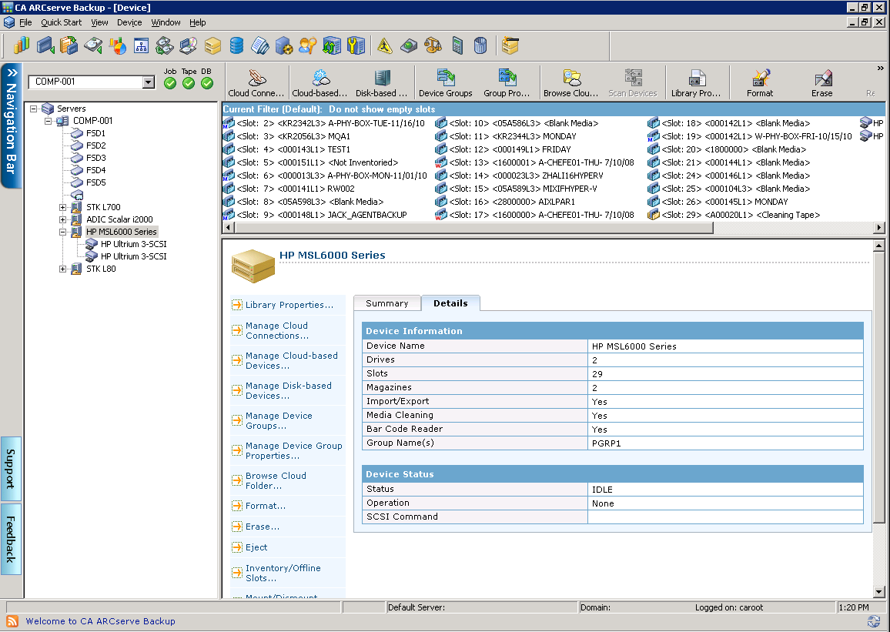This screenshot has width=890, height=632.
Task: Click the Format toolbar icon
Action: click(x=759, y=82)
